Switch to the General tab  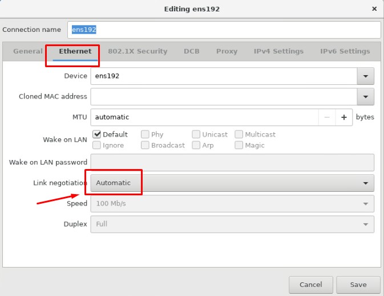pyautogui.click(x=28, y=51)
